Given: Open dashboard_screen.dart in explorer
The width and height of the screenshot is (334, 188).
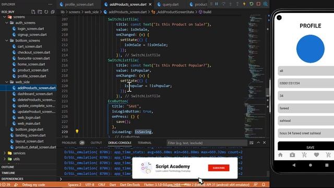Looking at the screenshot, I should [x=35, y=94].
